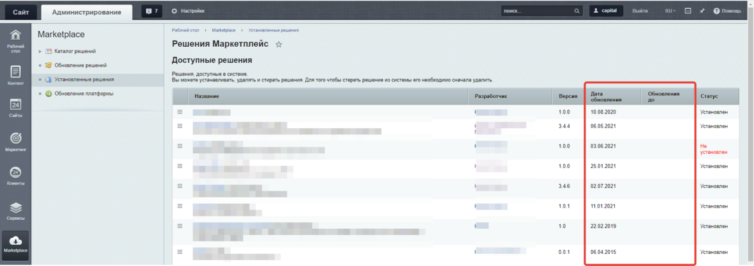Open Каталог решений in the menu
This screenshot has width=754, height=266.
pos(75,51)
